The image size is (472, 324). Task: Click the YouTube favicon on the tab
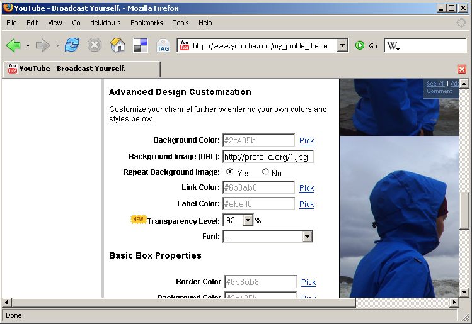coord(13,69)
